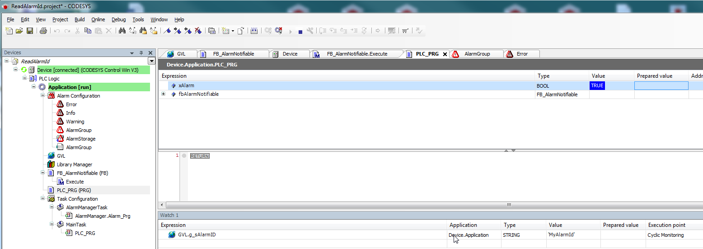
Task: Close the PLC_PRG editor tab
Action: (445, 54)
